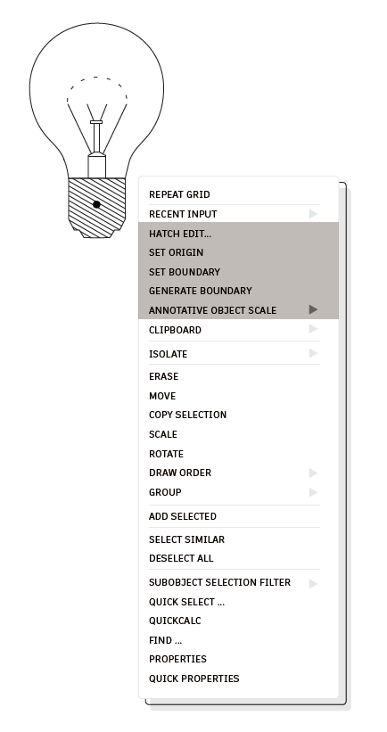Select Rotate in the context menu
The width and height of the screenshot is (387, 732).
[x=238, y=454]
